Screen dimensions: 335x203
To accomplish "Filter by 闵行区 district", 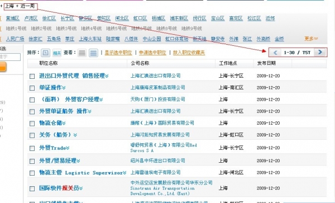I will pyautogui.click(x=199, y=18).
